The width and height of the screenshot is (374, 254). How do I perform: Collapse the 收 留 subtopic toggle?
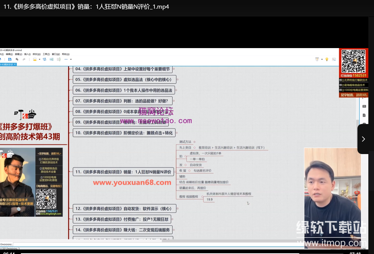point(189,171)
